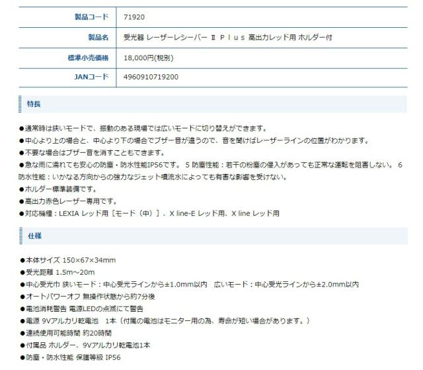Screen dimensions: 423x370
Task: Click the 受光距離 1.5m～20m spec
Action: 58,272
